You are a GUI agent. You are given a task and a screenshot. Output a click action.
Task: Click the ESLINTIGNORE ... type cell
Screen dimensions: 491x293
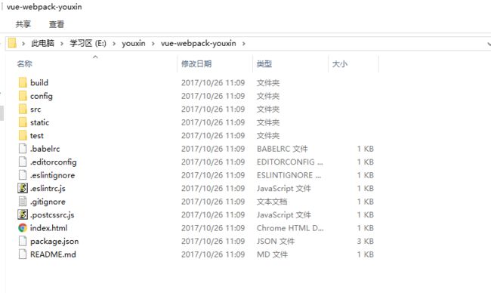[289, 175]
